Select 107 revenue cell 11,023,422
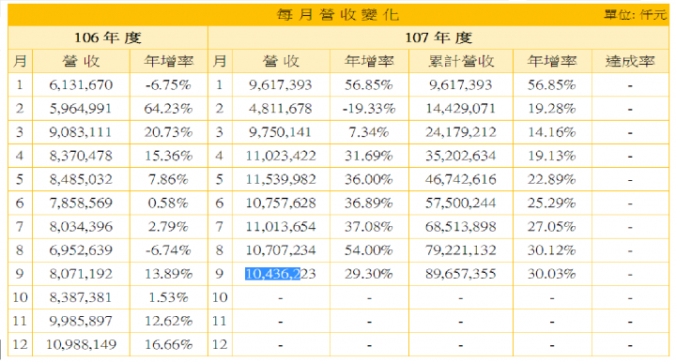 281,156
